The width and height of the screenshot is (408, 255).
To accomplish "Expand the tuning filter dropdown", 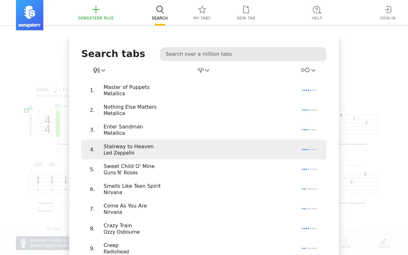I will pyautogui.click(x=203, y=70).
